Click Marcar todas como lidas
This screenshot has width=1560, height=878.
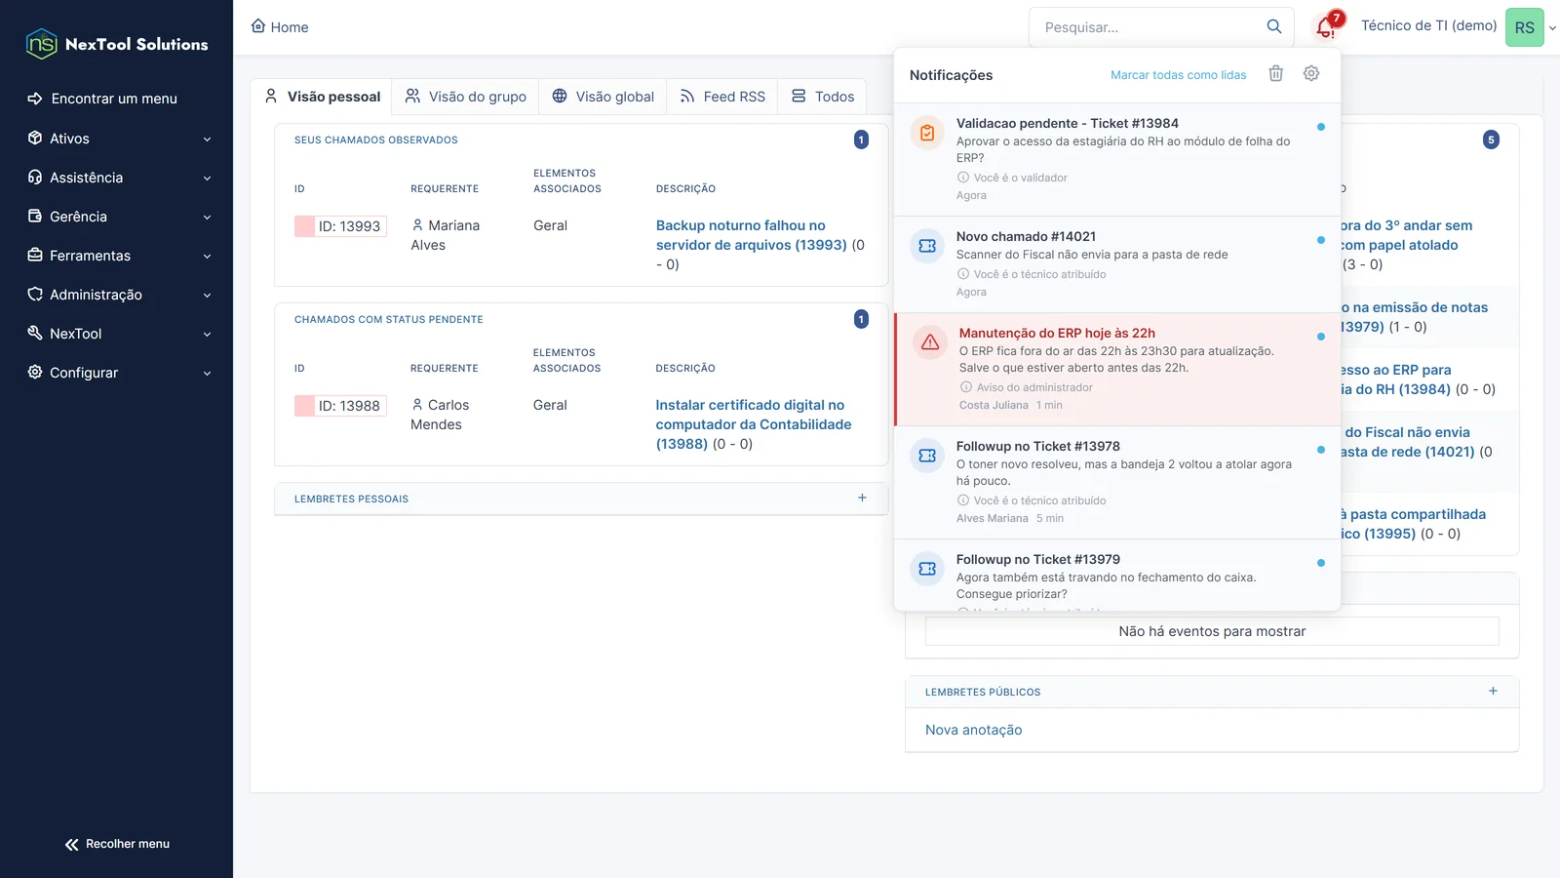pos(1178,75)
